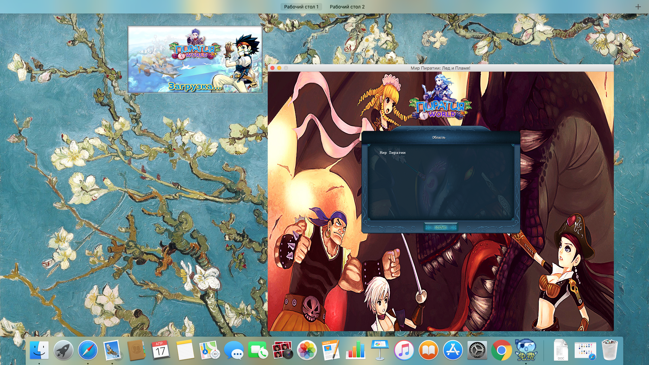Open iBooks orange book icon
Screen dimensions: 649x365
(428, 350)
